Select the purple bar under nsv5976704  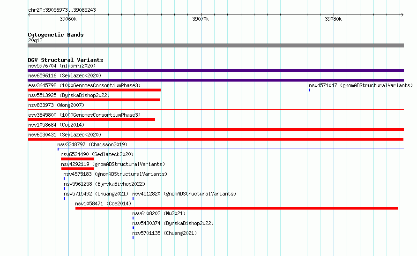216,70
